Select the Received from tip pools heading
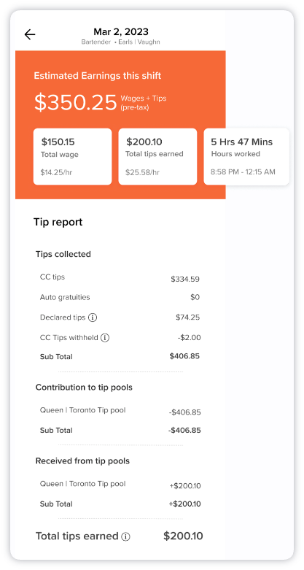 (82, 461)
